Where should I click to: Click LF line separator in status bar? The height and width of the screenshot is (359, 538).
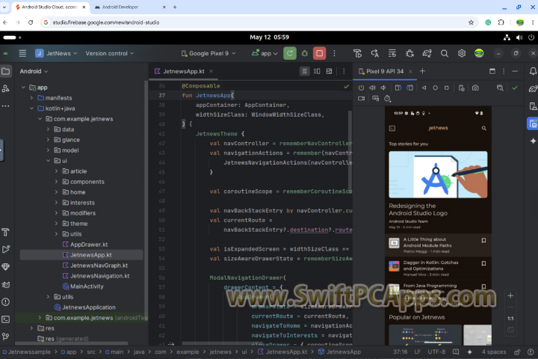pyautogui.click(x=417, y=352)
